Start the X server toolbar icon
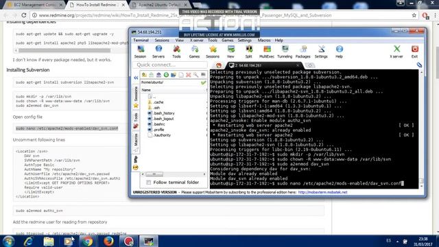 [x=396, y=52]
